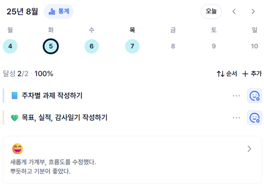
Task: Click the blue book emoji icon
Action: 14,96
